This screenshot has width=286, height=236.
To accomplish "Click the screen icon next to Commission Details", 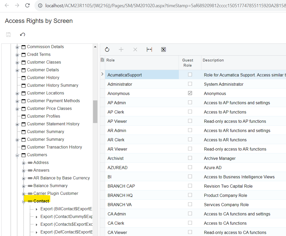I will [x=23, y=47].
